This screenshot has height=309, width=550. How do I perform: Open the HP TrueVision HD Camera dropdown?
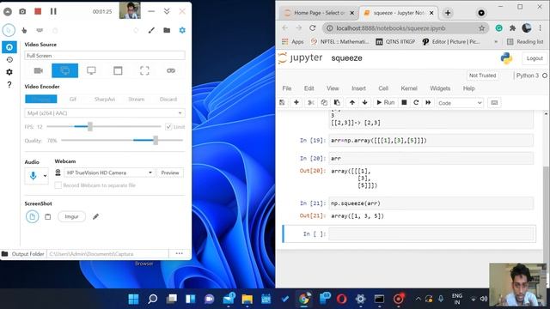click(x=109, y=173)
